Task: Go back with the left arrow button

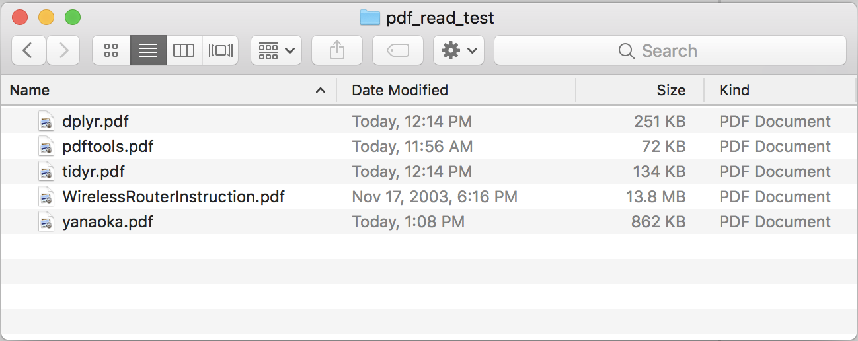Action: pyautogui.click(x=28, y=50)
